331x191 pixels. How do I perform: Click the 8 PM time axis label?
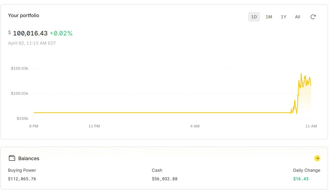(x=34, y=126)
